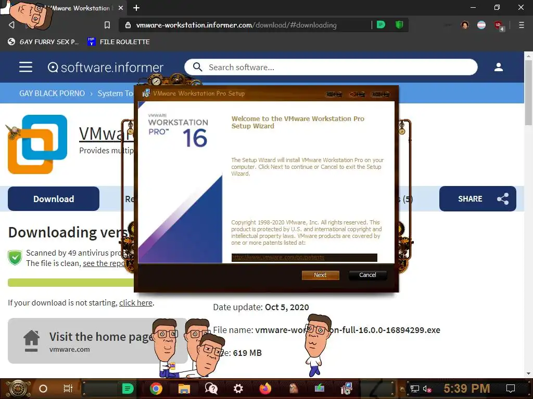The height and width of the screenshot is (399, 533).
Task: Click the VMware Workstation app logo image
Action: click(37, 144)
